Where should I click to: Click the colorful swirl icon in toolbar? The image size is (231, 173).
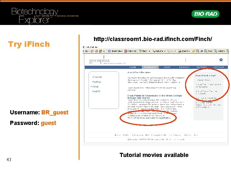click(x=96, y=51)
